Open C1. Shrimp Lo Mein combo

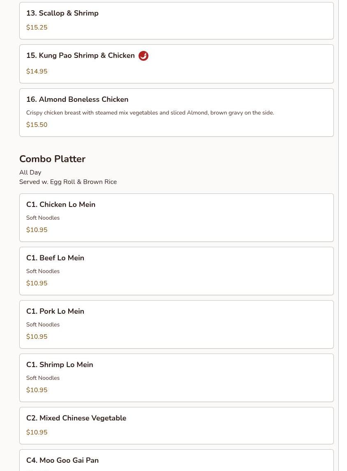(x=176, y=378)
